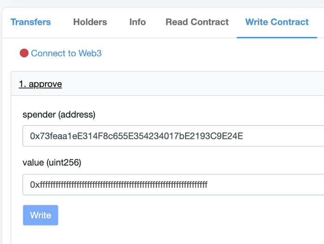Image resolution: width=324 pixels, height=244 pixels.
Task: Open the Transfers tab
Action: pyautogui.click(x=31, y=22)
